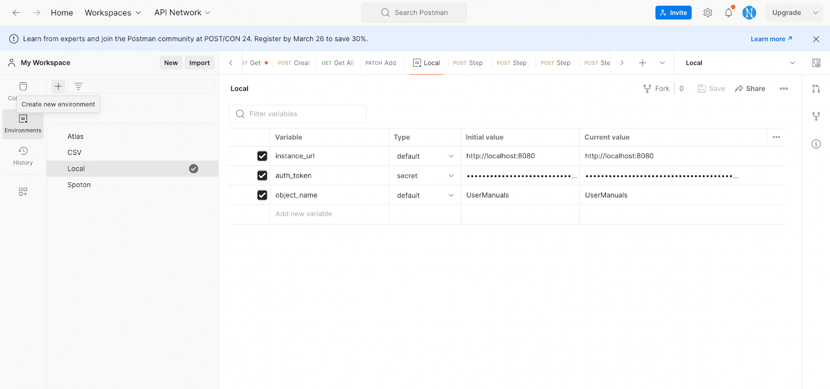The width and height of the screenshot is (830, 389).
Task: Uncheck the auth_token variable
Action: (x=262, y=176)
